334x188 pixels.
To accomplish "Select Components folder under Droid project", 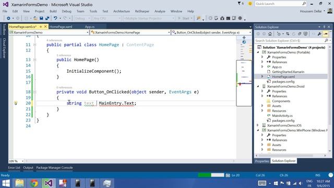I will pos(281,101).
